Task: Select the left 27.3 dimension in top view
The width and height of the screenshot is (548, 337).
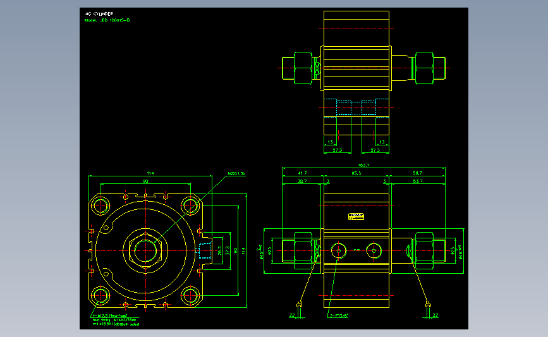Action: [x=338, y=150]
